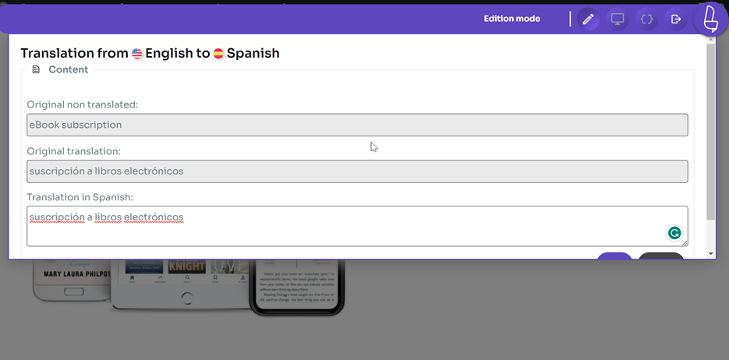Click the 'Translation in Spanish:' label
This screenshot has height=360, width=729.
pos(80,197)
